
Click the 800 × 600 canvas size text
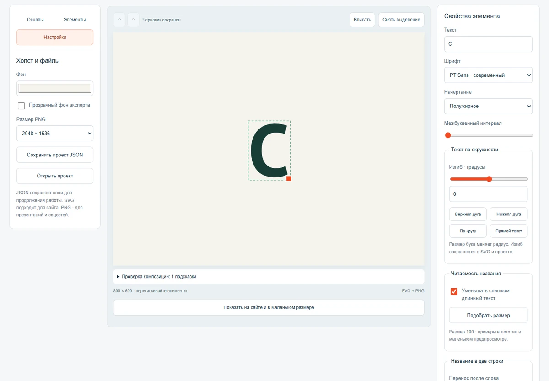(x=150, y=291)
